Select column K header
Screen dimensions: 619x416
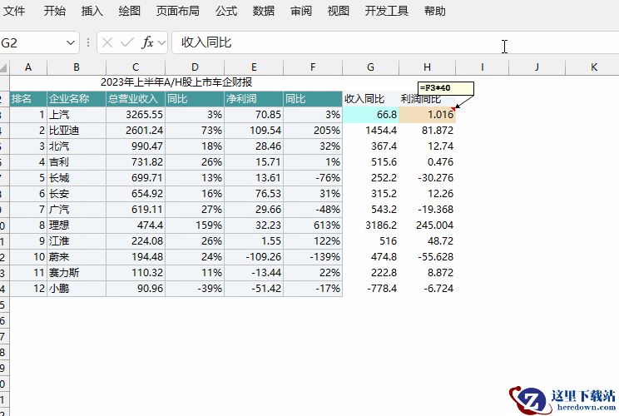594,67
